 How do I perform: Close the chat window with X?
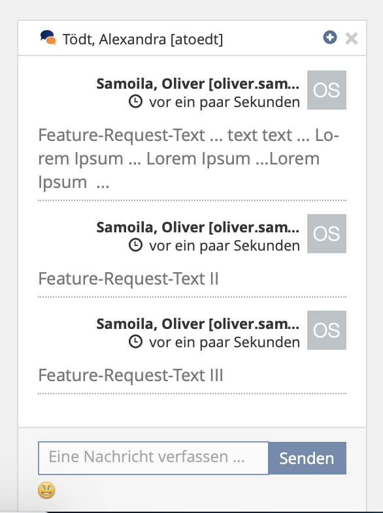click(x=352, y=39)
